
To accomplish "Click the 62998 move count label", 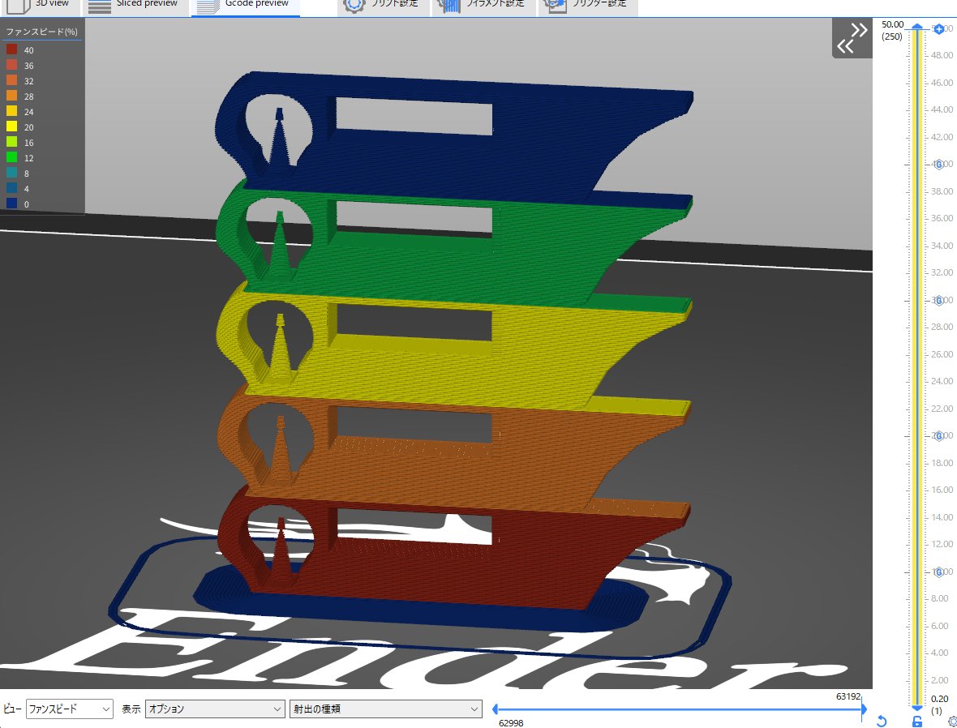I will pyautogui.click(x=512, y=722).
